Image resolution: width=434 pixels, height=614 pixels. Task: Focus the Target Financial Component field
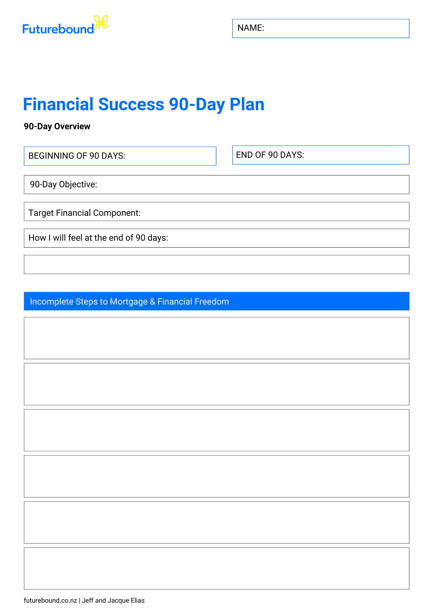[216, 212]
